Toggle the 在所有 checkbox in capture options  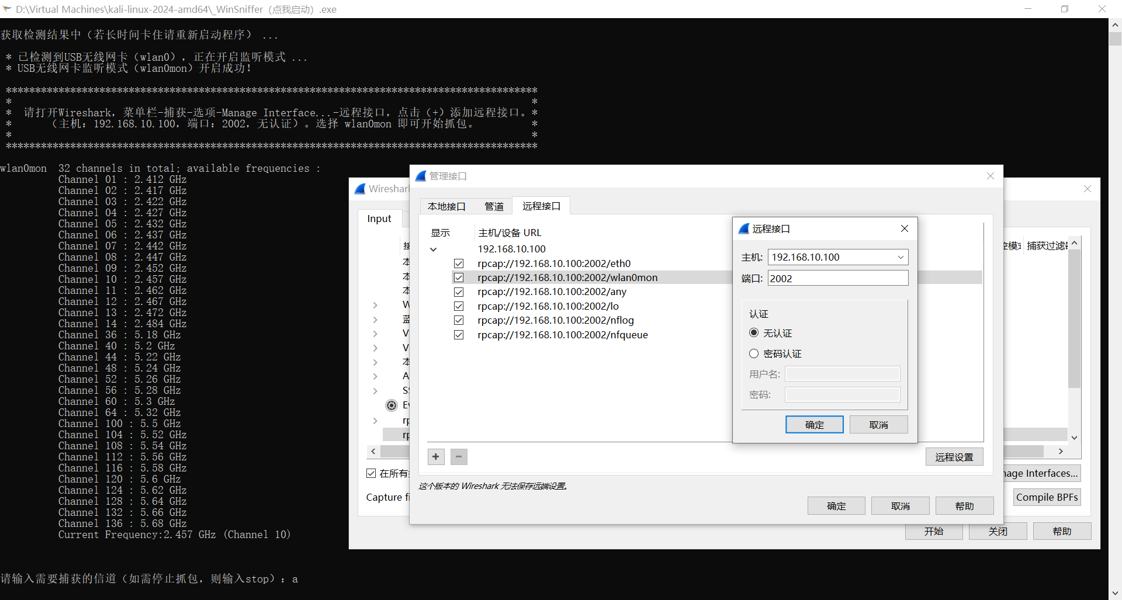click(x=371, y=473)
